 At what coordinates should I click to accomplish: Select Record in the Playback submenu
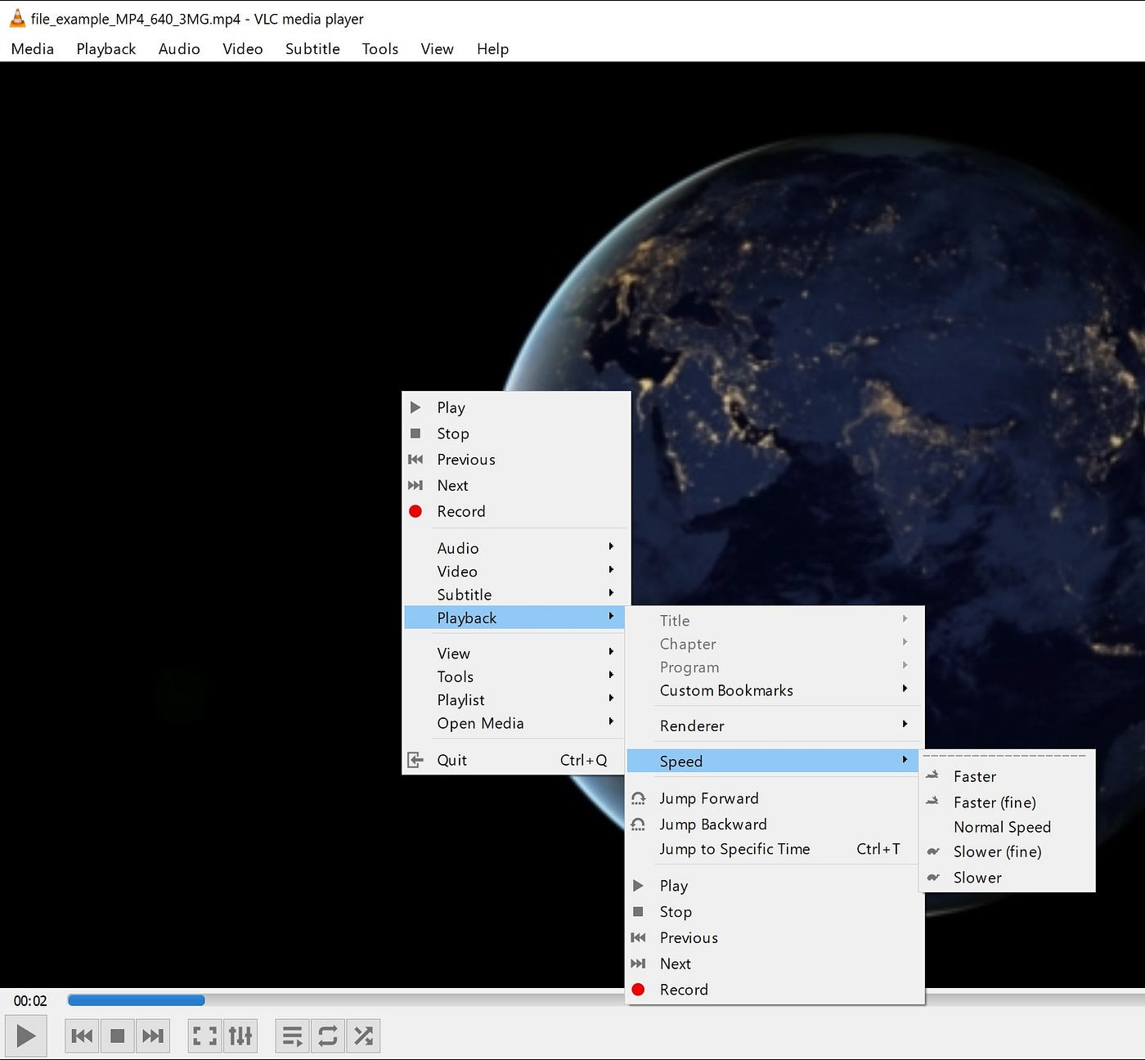pyautogui.click(x=684, y=990)
